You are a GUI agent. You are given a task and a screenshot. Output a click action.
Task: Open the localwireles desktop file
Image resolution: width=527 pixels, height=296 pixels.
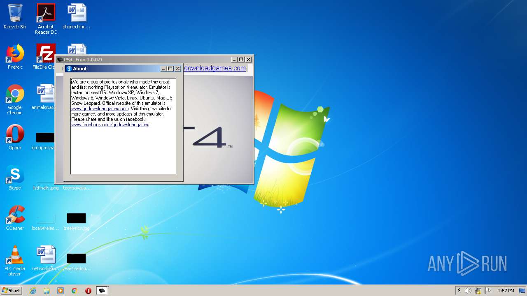pyautogui.click(x=46, y=221)
